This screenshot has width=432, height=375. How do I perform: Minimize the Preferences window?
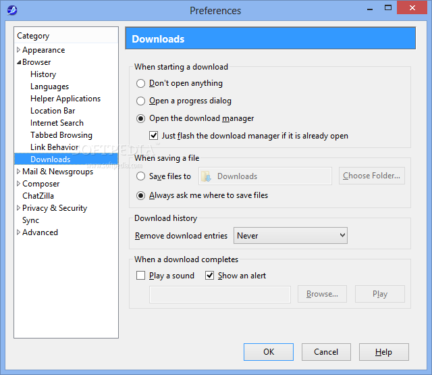point(370,9)
